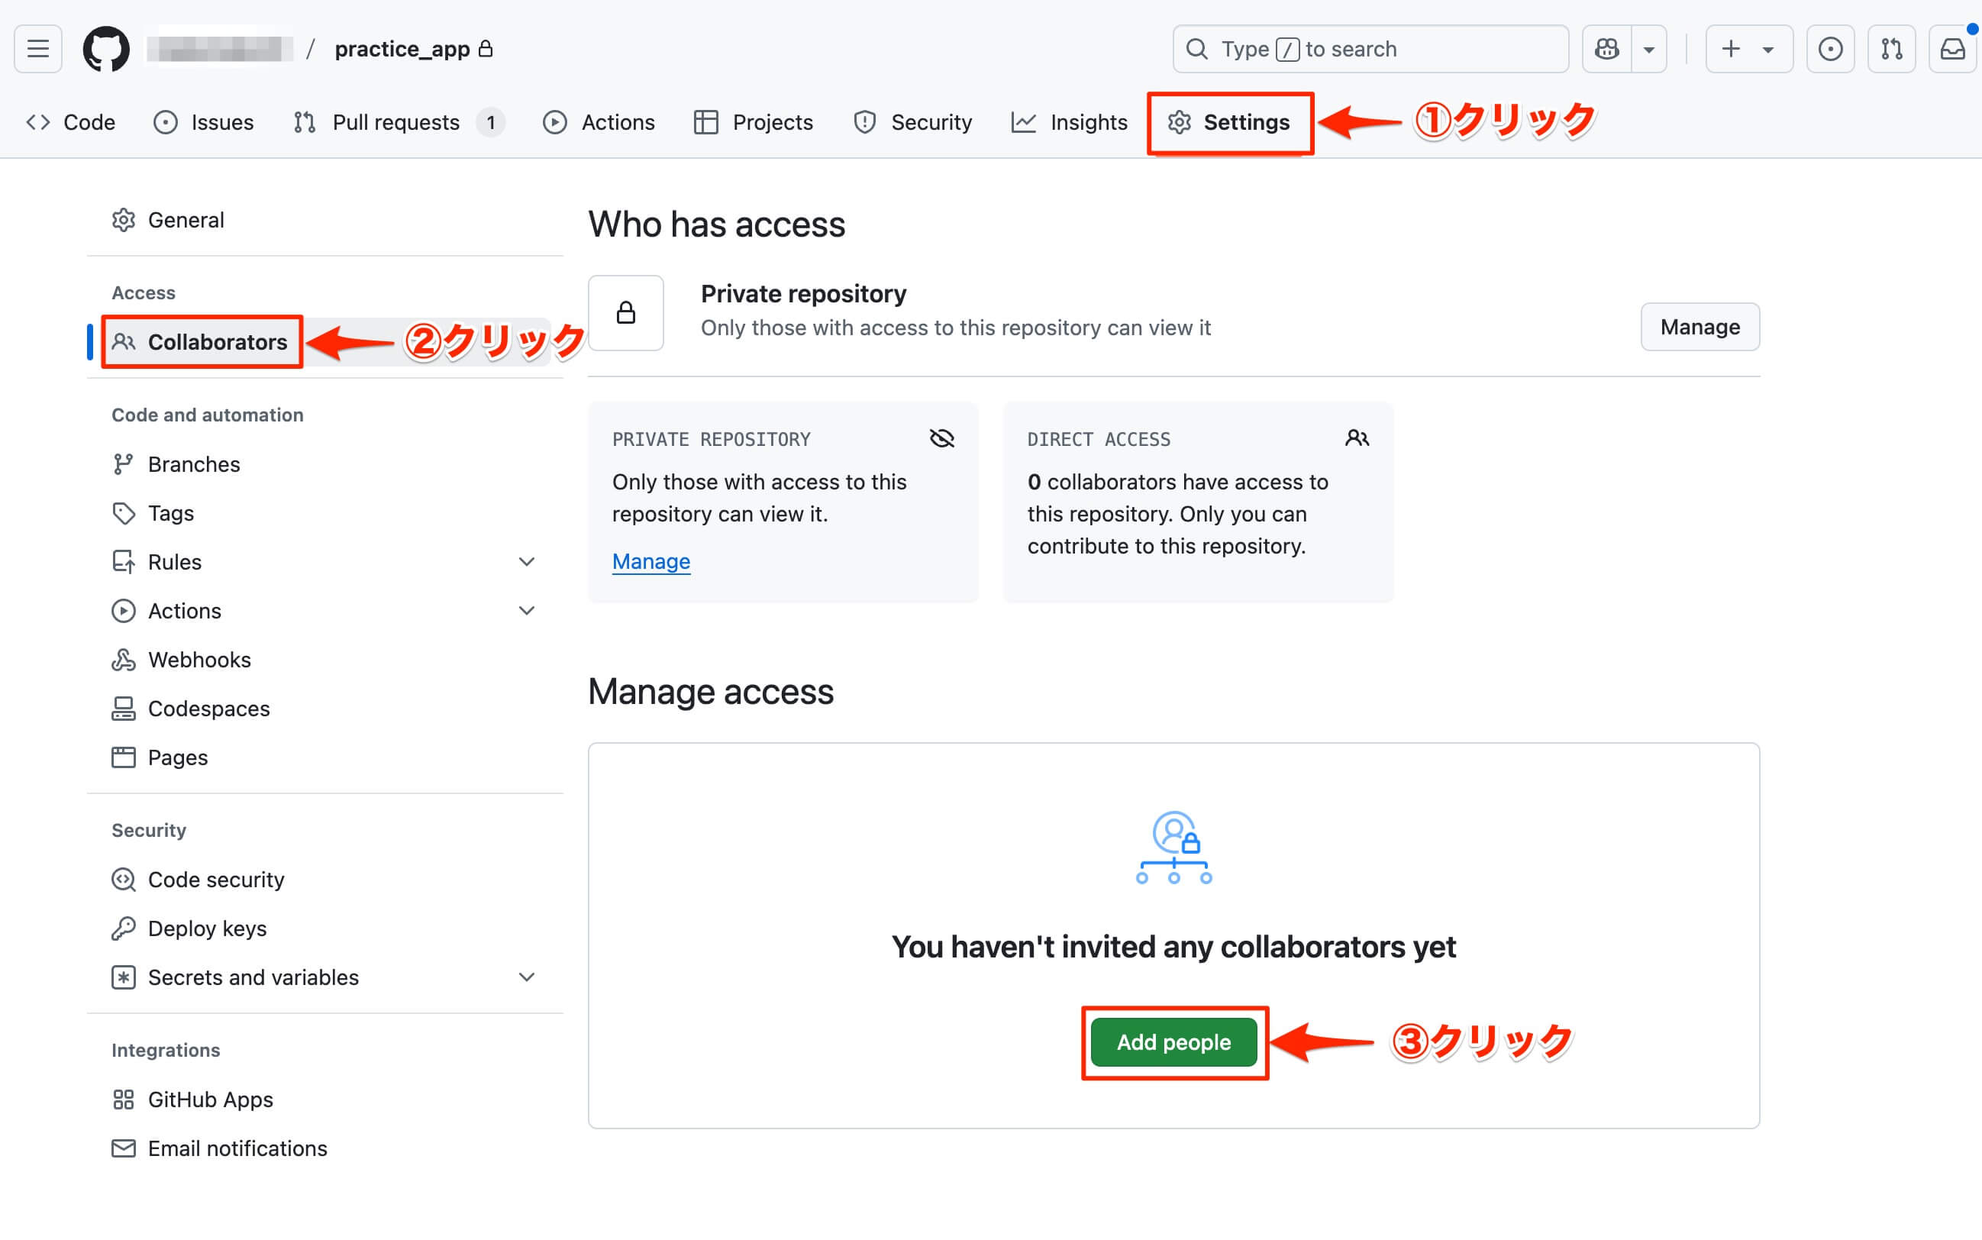Switch to the Issues tab
The height and width of the screenshot is (1240, 1982).
(203, 122)
